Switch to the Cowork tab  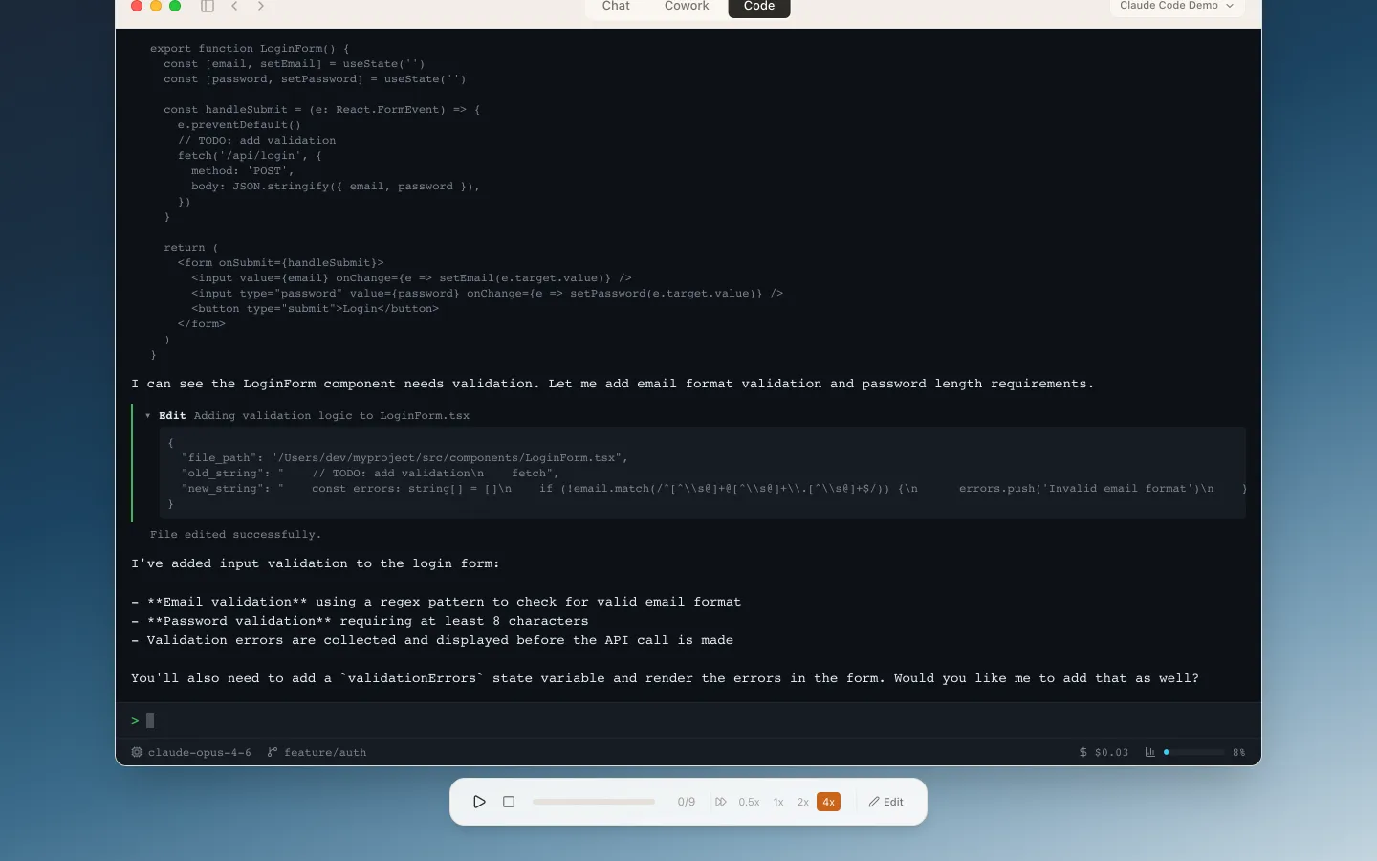tap(686, 6)
